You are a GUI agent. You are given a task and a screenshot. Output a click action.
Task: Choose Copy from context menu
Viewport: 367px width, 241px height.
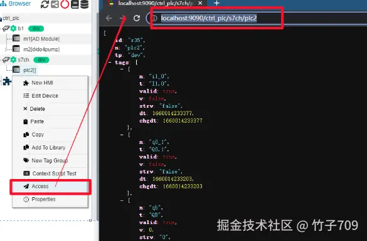click(50, 135)
